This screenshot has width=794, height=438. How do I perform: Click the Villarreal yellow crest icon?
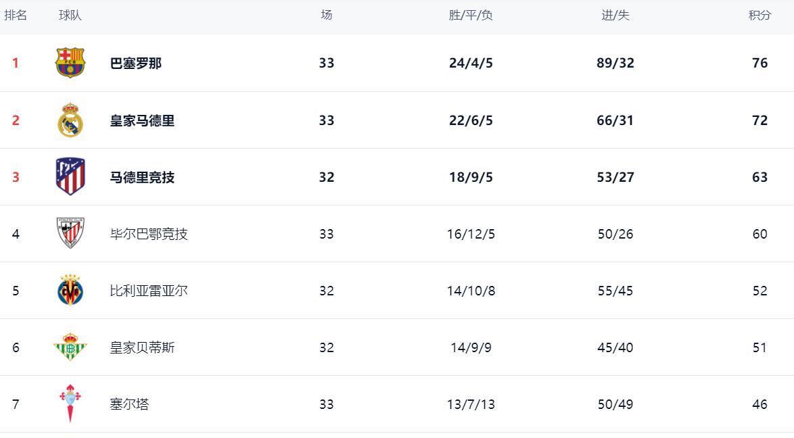[x=70, y=290]
